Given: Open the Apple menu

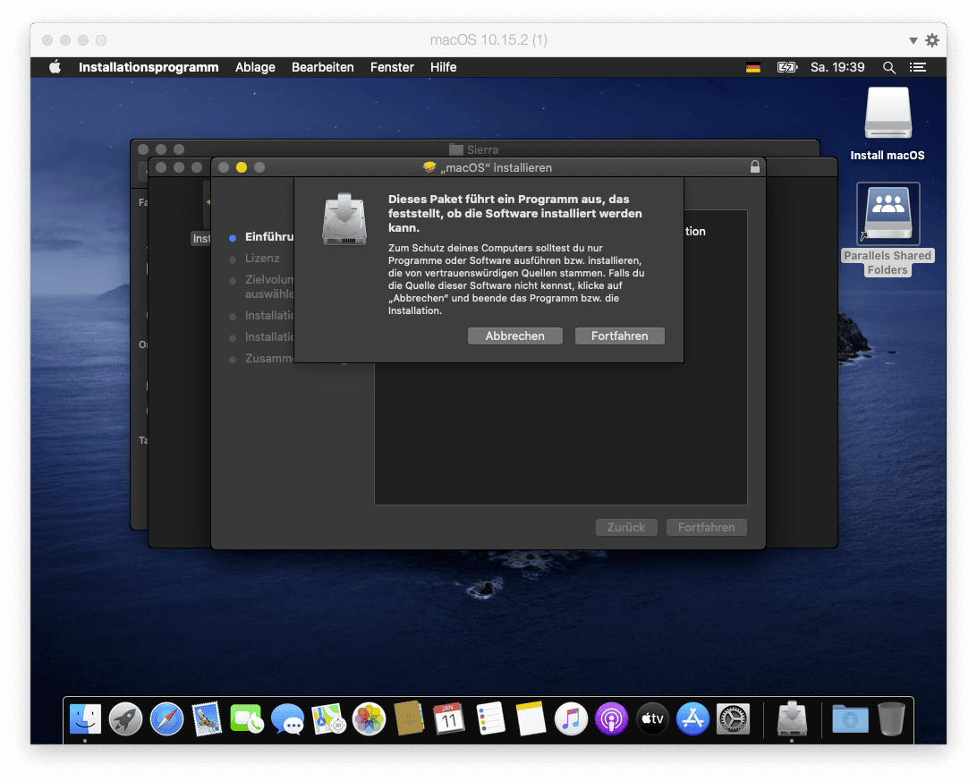Looking at the screenshot, I should [55, 67].
